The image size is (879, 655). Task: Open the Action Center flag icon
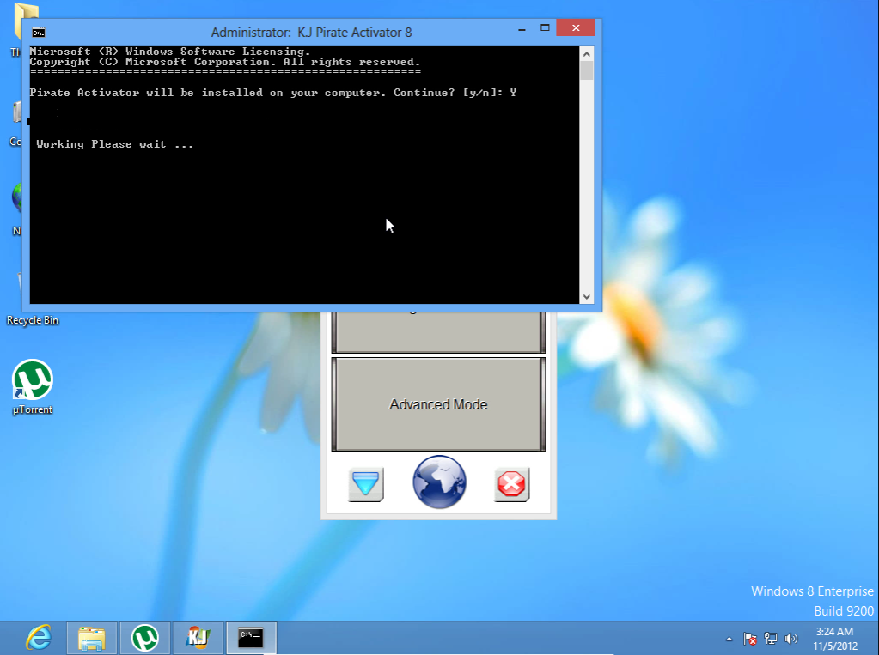pos(749,639)
